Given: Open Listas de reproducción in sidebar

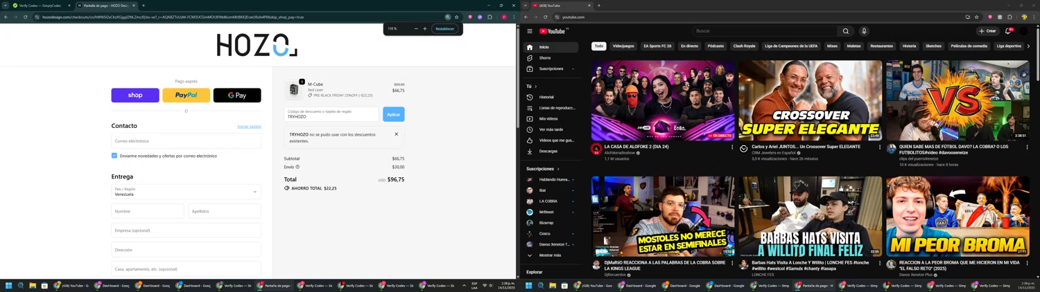Looking at the screenshot, I should [551, 108].
